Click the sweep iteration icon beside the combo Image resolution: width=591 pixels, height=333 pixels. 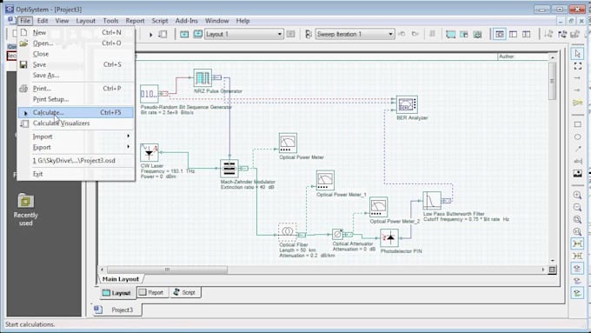click(x=308, y=34)
